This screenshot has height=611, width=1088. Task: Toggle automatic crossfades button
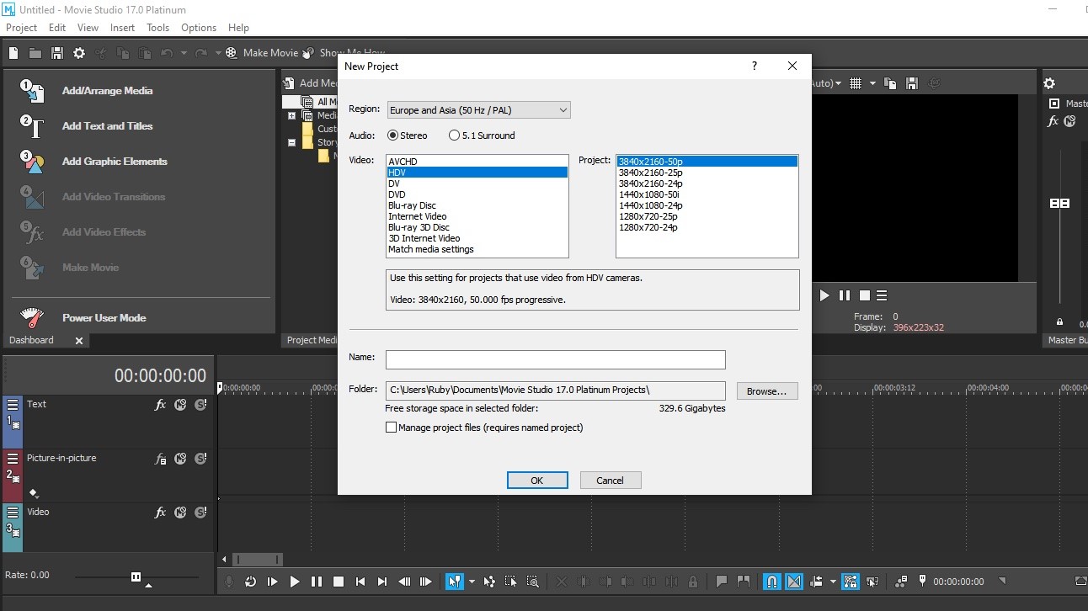click(x=794, y=582)
